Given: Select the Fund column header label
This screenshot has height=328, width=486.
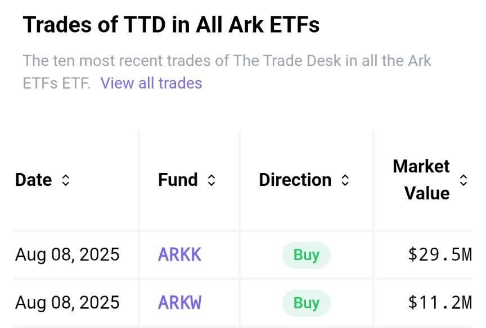Looking at the screenshot, I should [x=178, y=180].
